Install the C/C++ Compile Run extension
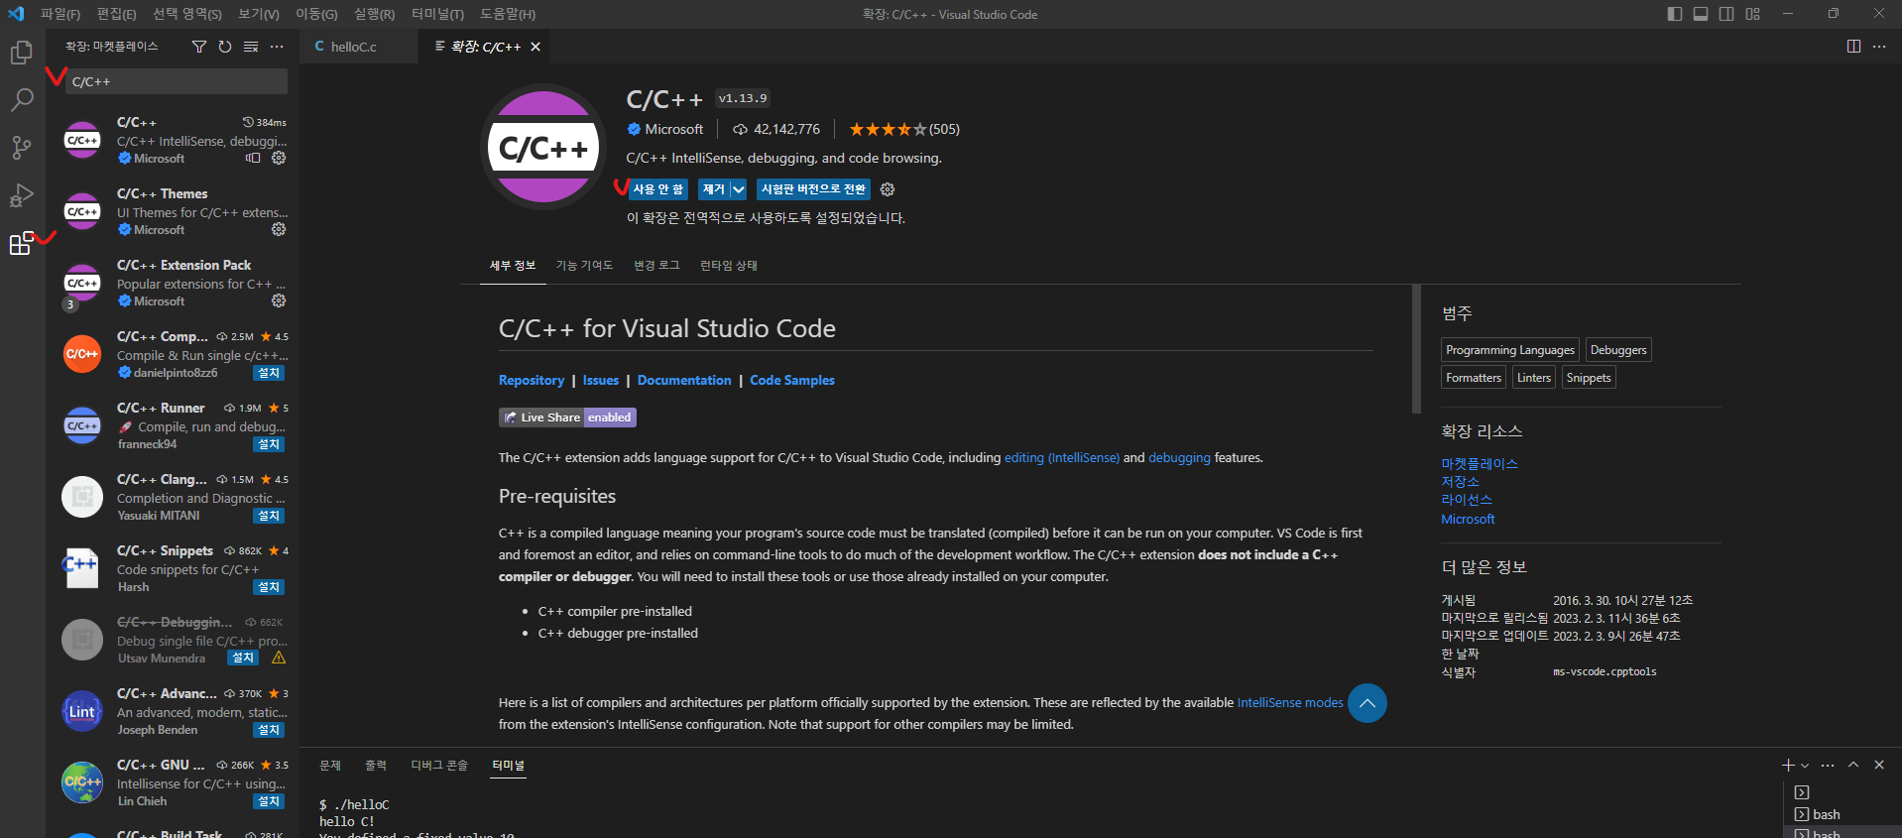 coord(269,373)
